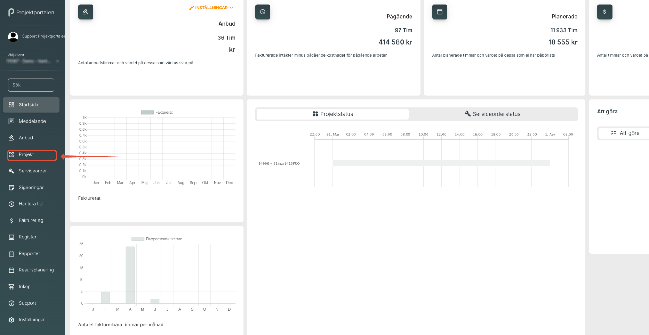Click the gavel icon on Anbud card
This screenshot has width=649, height=335.
click(x=86, y=12)
